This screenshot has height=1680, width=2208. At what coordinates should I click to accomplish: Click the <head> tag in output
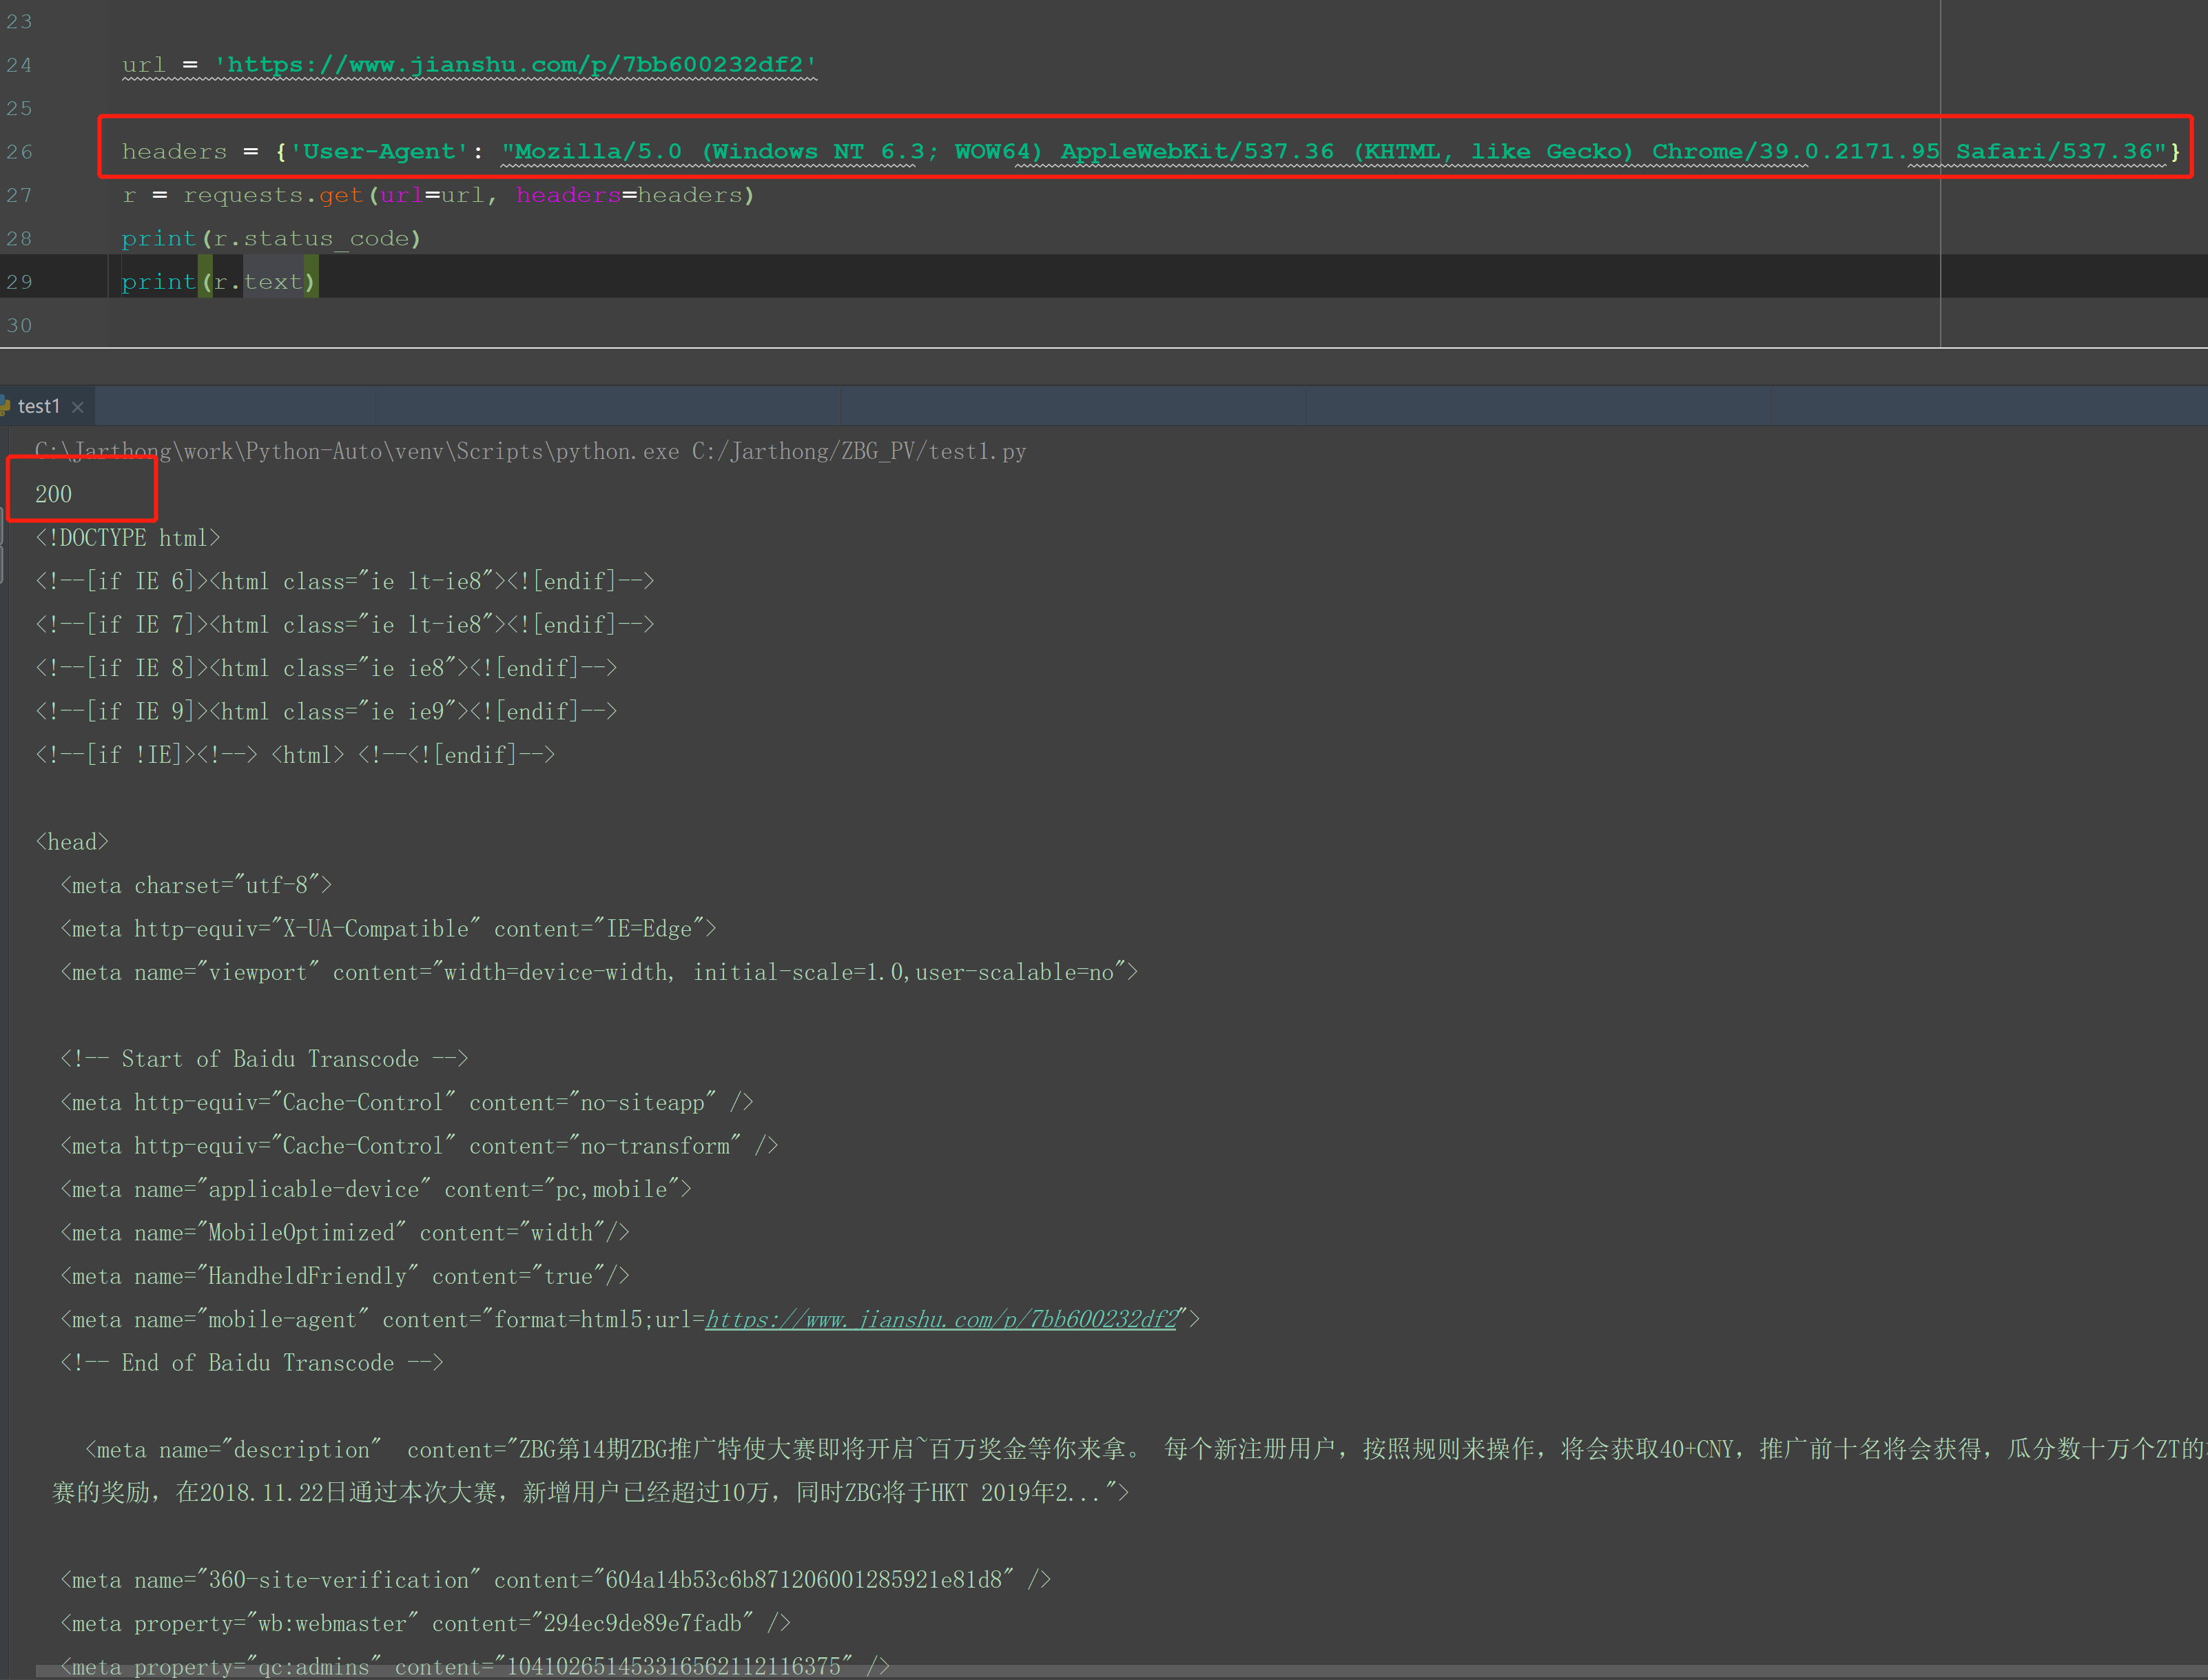pos(72,842)
